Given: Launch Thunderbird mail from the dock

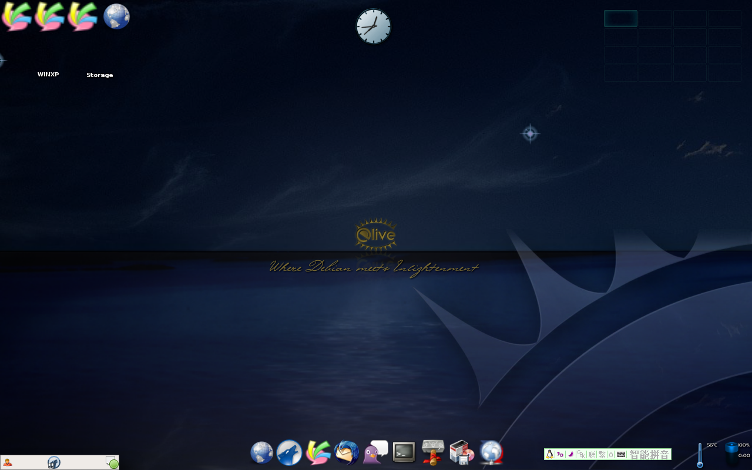Looking at the screenshot, I should coord(347,453).
